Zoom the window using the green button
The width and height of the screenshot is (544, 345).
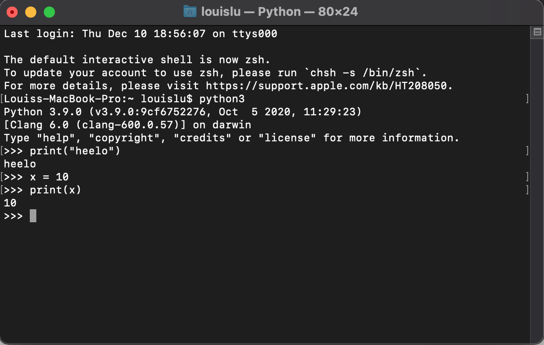(x=49, y=12)
